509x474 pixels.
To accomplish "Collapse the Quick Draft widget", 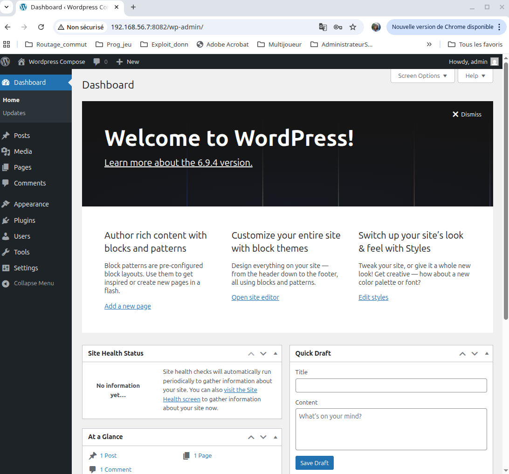I will click(487, 353).
